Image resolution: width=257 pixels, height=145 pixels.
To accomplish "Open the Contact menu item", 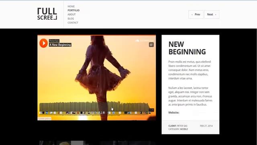I will [x=73, y=23].
